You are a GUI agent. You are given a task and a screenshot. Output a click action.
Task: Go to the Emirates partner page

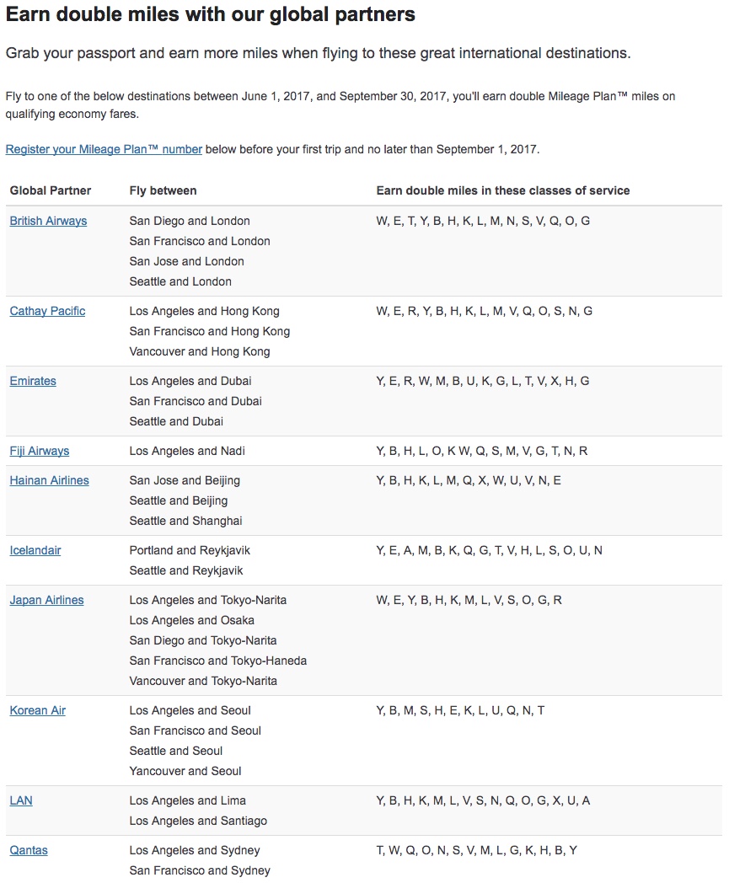pyautogui.click(x=33, y=381)
